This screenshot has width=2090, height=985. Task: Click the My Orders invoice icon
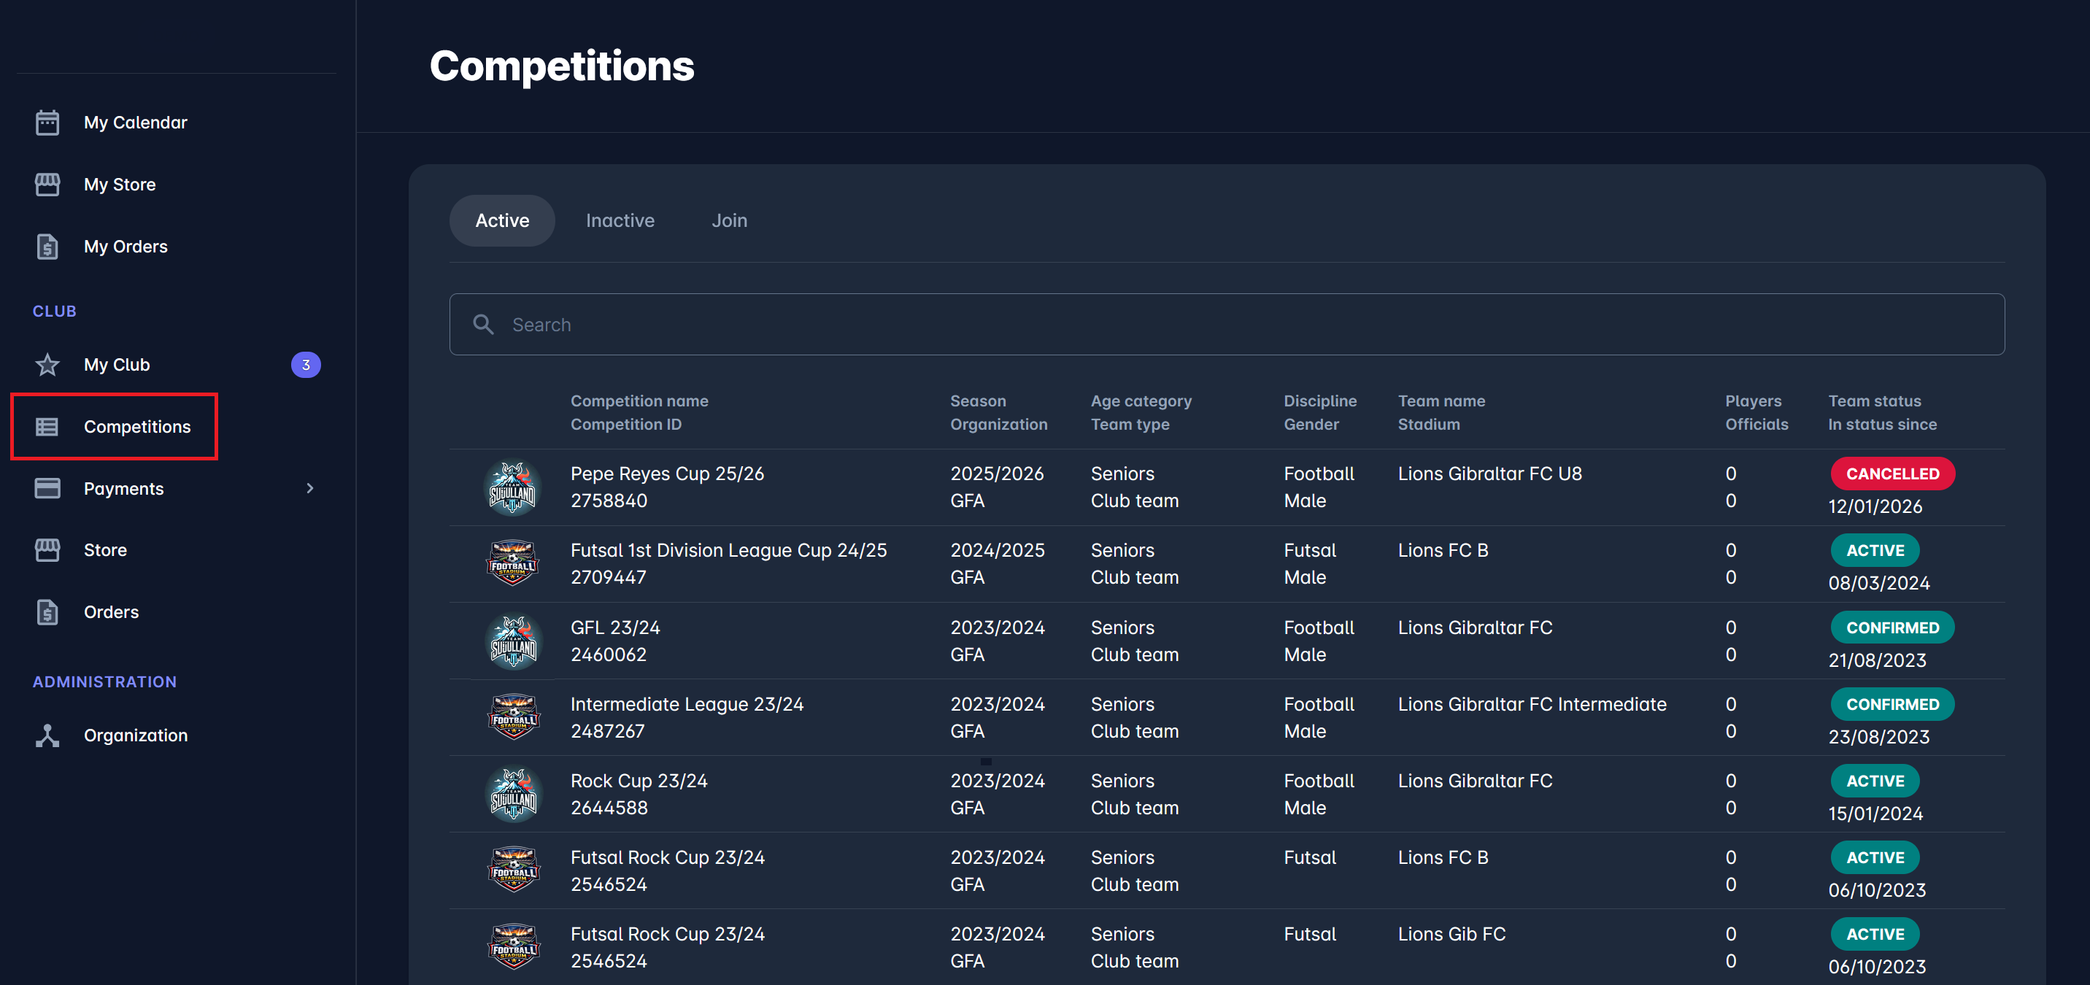point(47,247)
